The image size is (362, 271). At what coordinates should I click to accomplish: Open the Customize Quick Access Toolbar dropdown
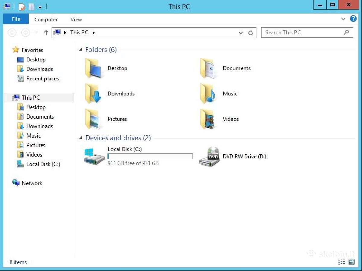pos(40,7)
